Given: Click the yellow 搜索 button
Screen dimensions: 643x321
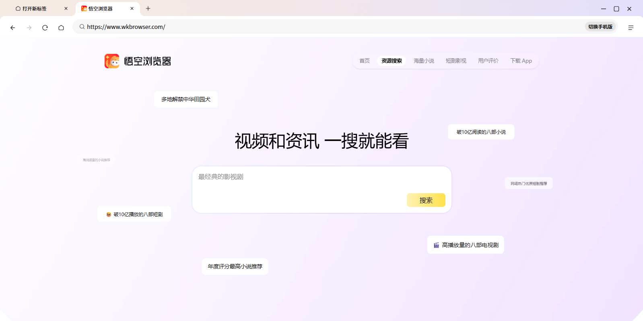Looking at the screenshot, I should [426, 200].
